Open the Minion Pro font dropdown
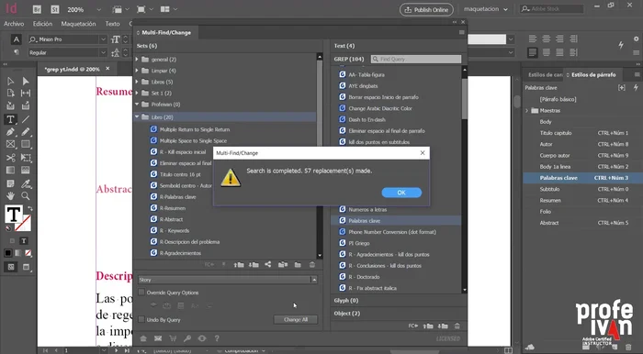The width and height of the screenshot is (643, 354). pyautogui.click(x=103, y=39)
